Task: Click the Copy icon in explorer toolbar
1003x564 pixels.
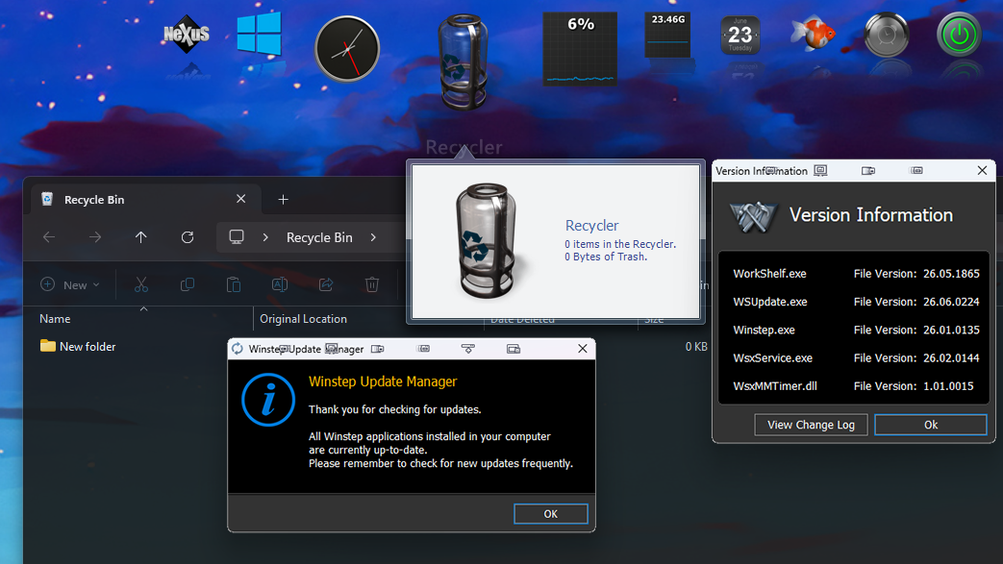Action: [188, 284]
